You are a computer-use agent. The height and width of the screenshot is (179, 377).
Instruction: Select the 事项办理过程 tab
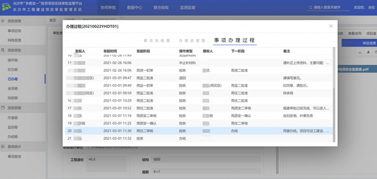point(235,40)
